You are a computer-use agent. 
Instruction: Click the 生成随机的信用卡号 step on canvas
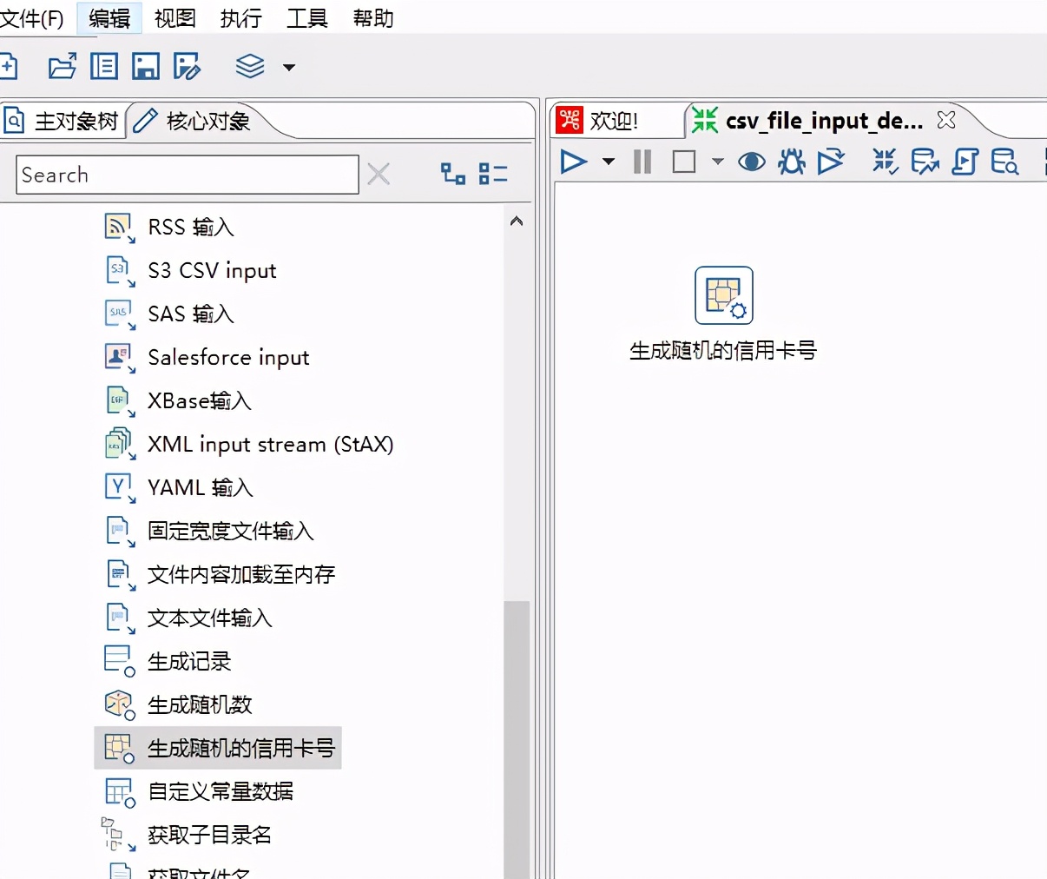(724, 295)
